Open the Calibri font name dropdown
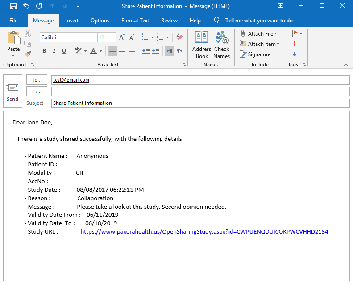353x285 pixels. [94, 37]
